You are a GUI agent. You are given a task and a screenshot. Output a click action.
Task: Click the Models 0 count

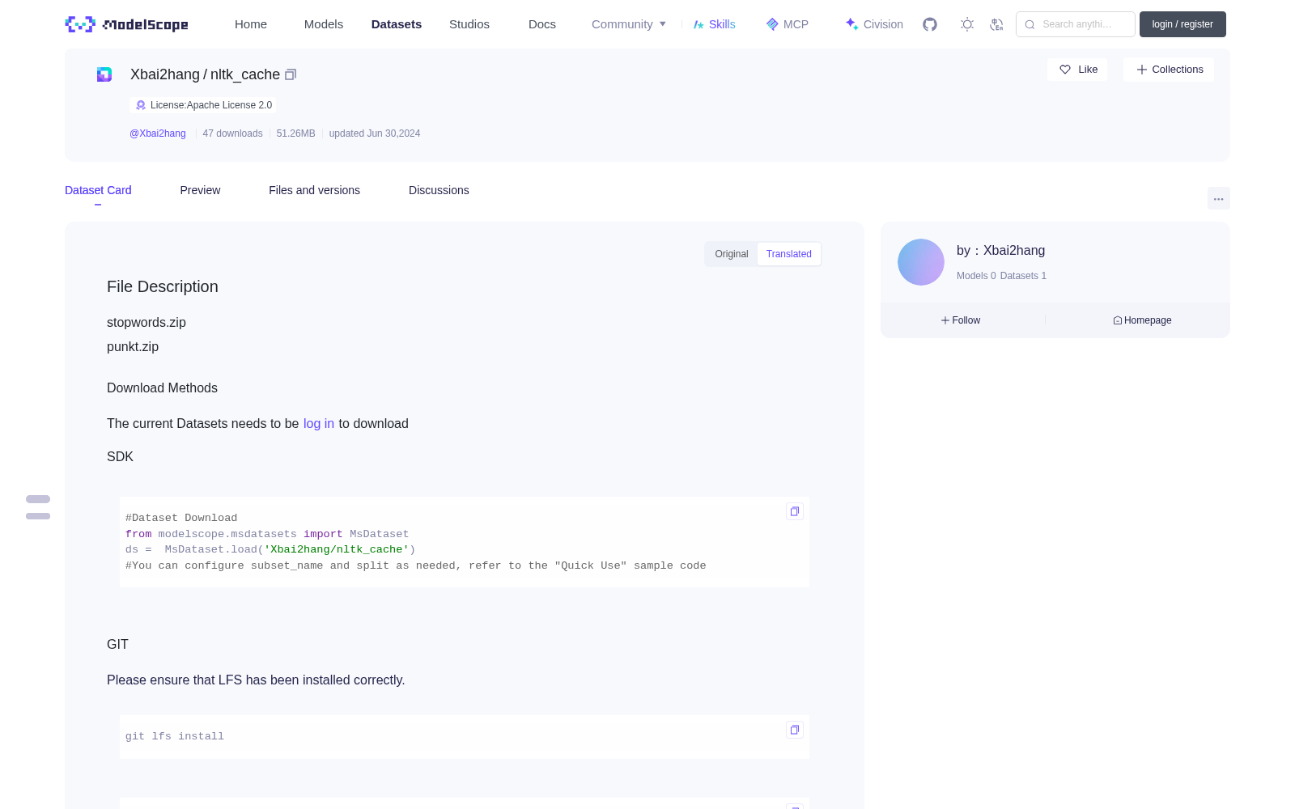pyautogui.click(x=976, y=276)
